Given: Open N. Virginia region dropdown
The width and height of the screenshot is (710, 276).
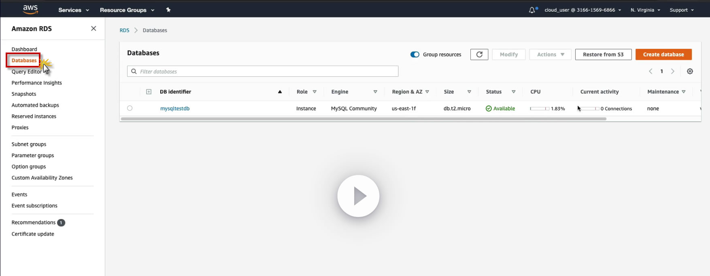Looking at the screenshot, I should point(645,10).
